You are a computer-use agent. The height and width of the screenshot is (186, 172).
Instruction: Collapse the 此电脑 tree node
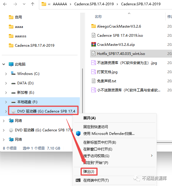4,64
